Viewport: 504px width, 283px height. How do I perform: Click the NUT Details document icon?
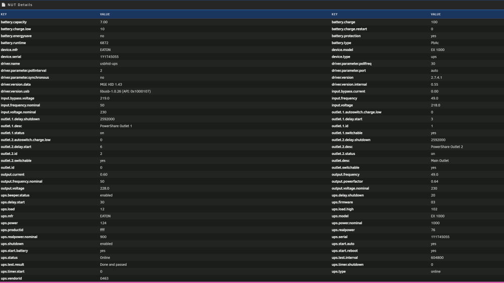point(4,5)
